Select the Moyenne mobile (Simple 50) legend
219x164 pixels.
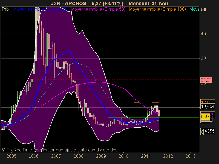tap(98, 9)
